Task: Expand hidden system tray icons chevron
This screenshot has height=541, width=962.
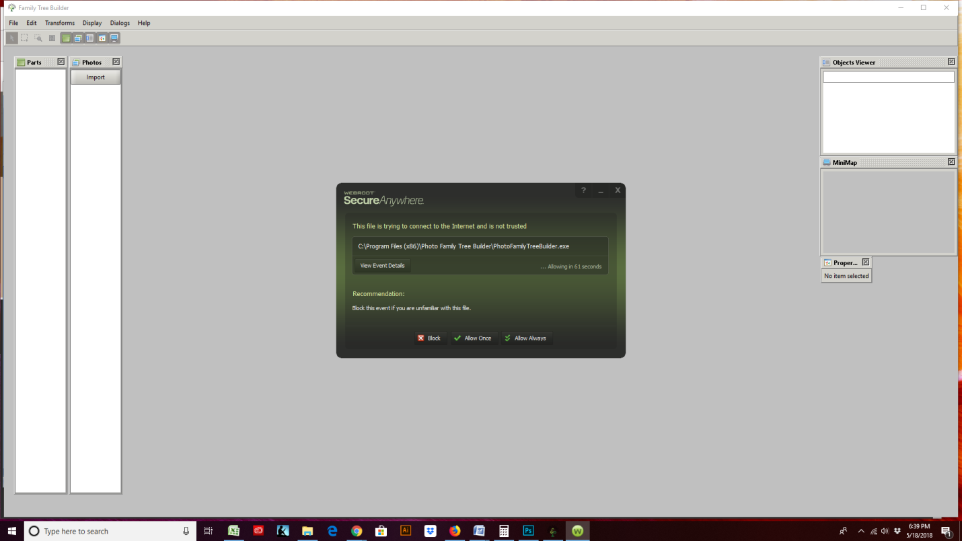Action: coord(861,531)
